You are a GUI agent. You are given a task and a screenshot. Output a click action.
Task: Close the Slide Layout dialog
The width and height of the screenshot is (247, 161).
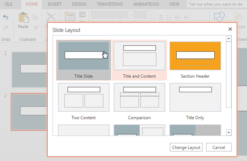tap(230, 29)
